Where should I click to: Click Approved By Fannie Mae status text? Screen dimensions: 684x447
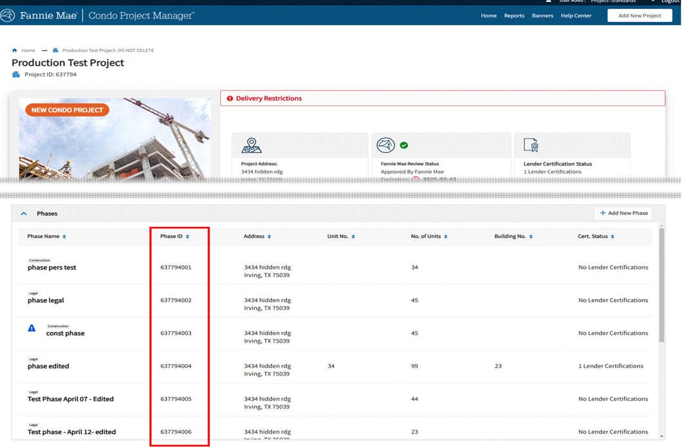(412, 172)
